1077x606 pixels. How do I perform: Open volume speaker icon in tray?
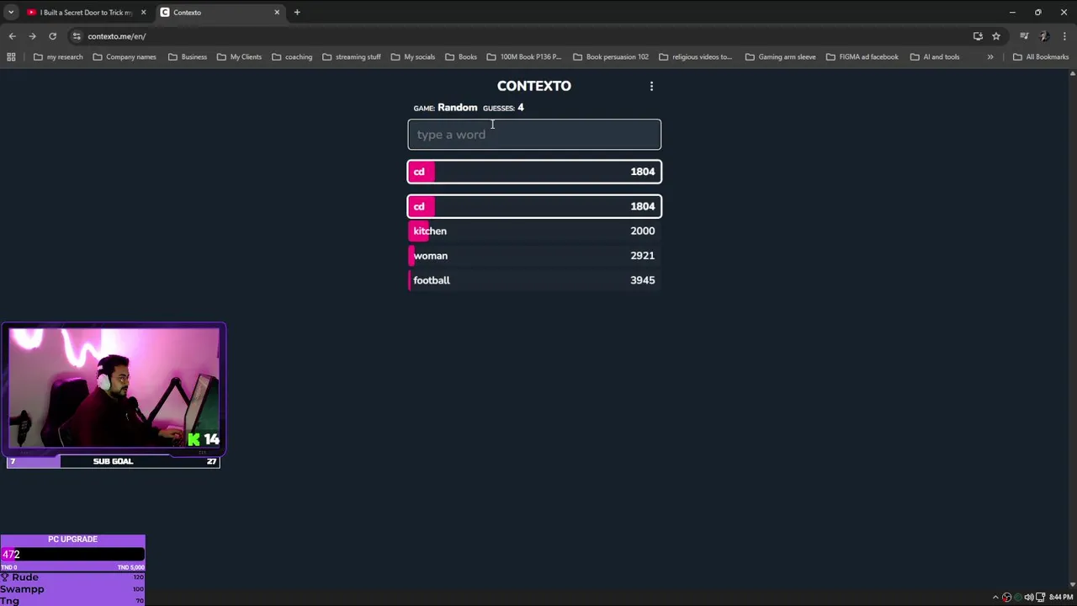click(x=1028, y=598)
